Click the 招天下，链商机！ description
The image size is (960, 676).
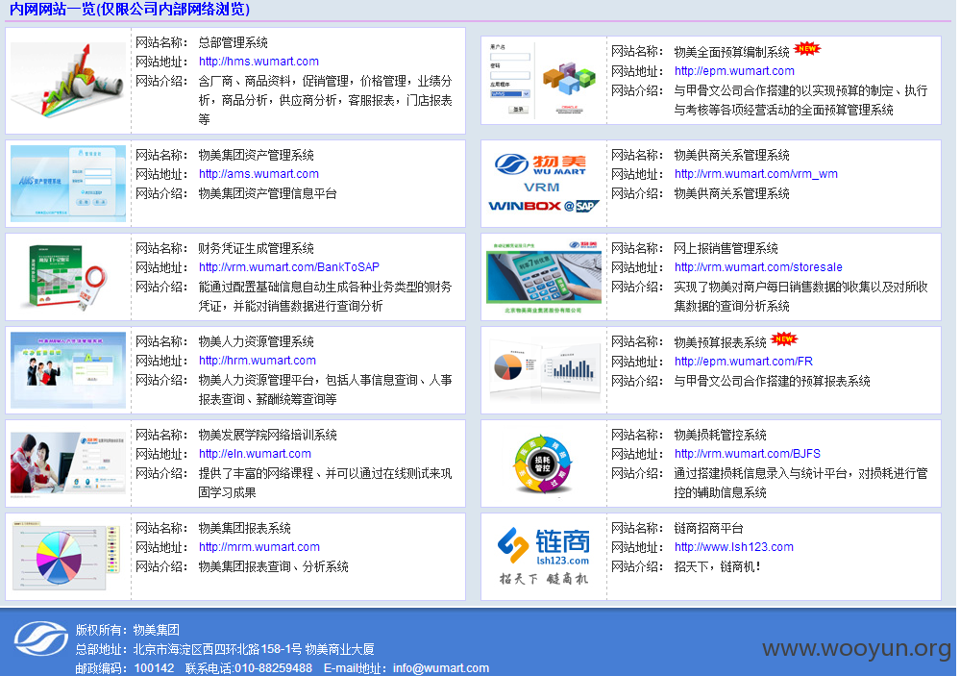click(x=717, y=566)
